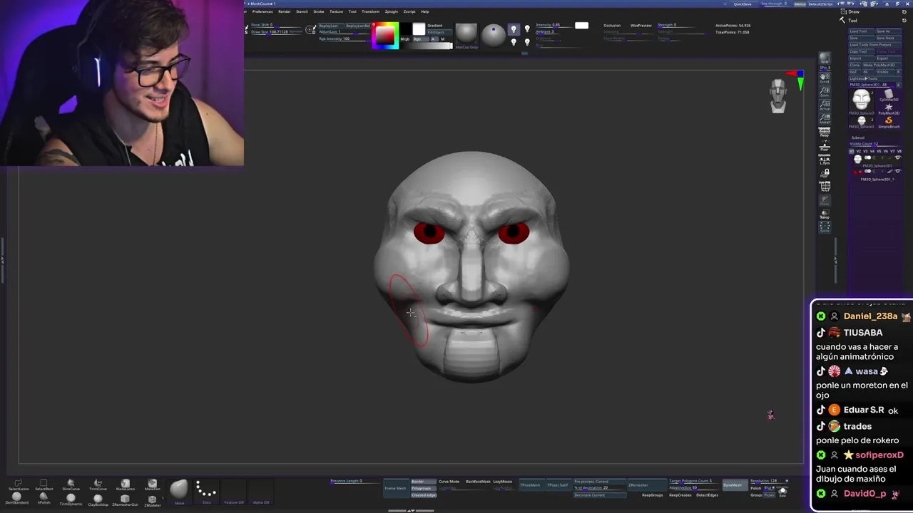Screen dimensions: 913x513
Task: Click the light direction sphere
Action: tap(493, 36)
